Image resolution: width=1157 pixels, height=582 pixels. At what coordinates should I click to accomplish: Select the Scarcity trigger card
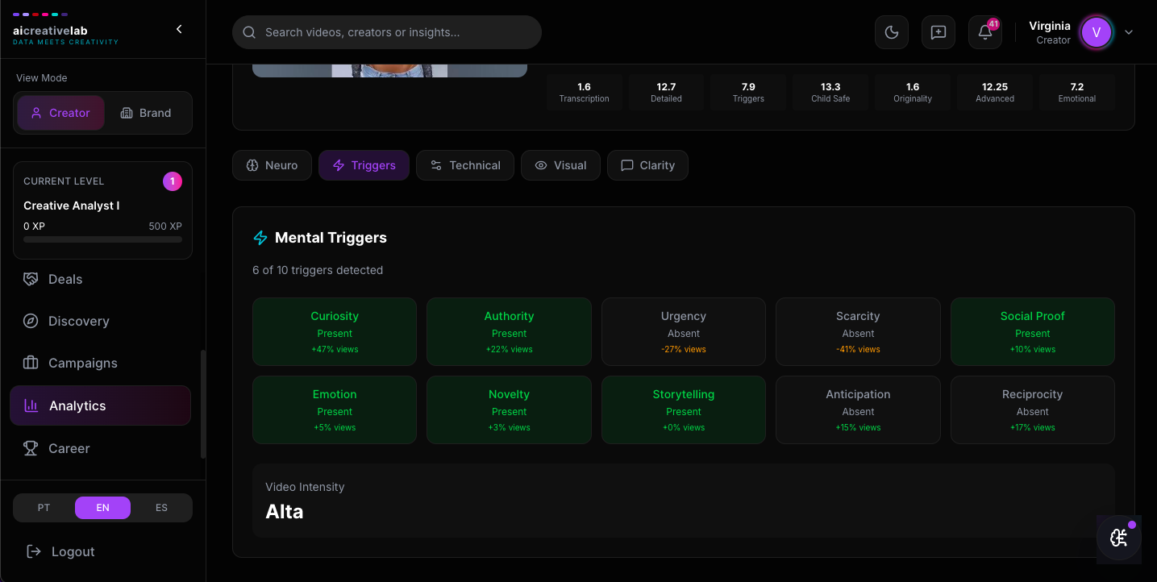(x=858, y=332)
